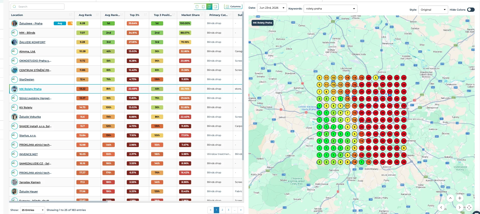
Task: Click ŽALUZIE KOMFORT profile avatar
Action: coord(15,42)
